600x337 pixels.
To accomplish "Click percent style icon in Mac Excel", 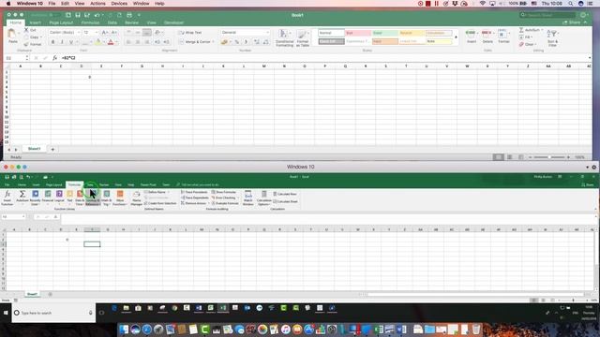I will click(237, 42).
